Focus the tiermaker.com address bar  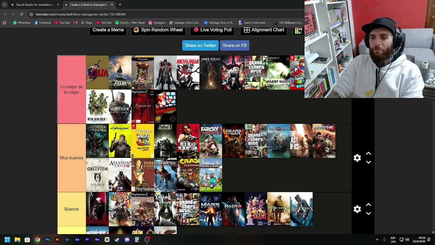(x=167, y=14)
